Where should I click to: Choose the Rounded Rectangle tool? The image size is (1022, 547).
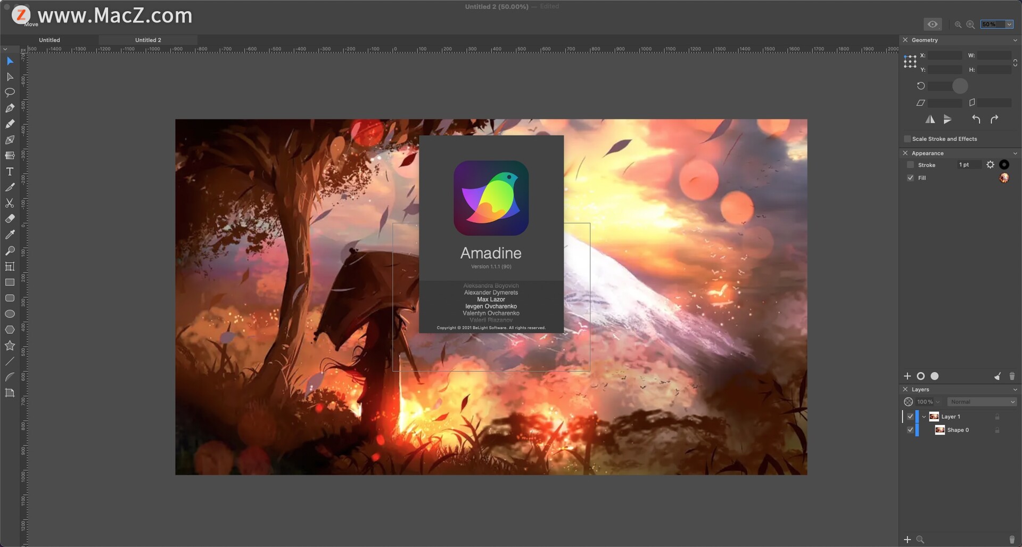coord(10,298)
